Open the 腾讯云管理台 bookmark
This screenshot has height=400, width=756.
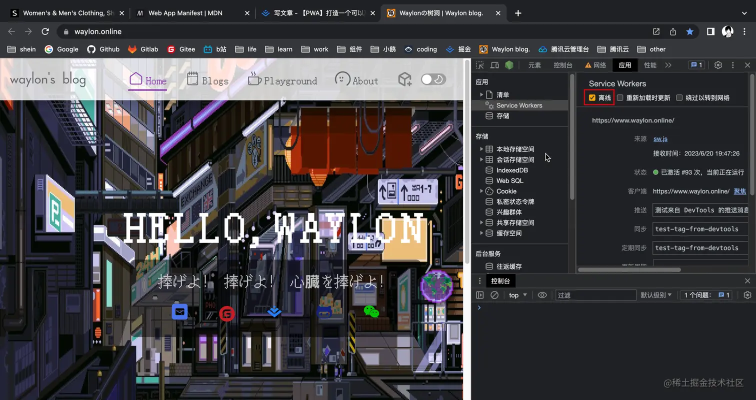click(x=564, y=49)
